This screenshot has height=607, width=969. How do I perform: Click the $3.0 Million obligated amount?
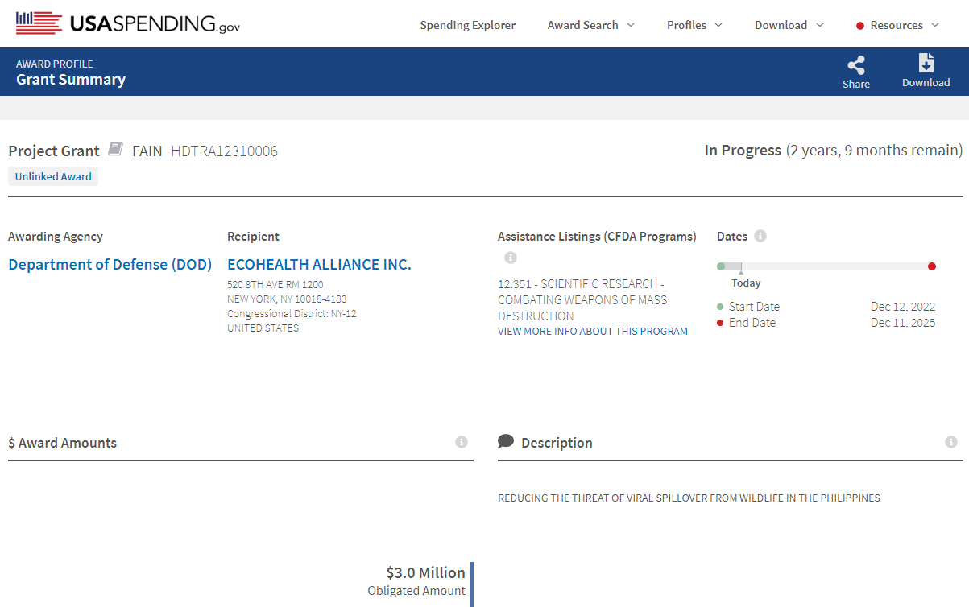tap(426, 572)
